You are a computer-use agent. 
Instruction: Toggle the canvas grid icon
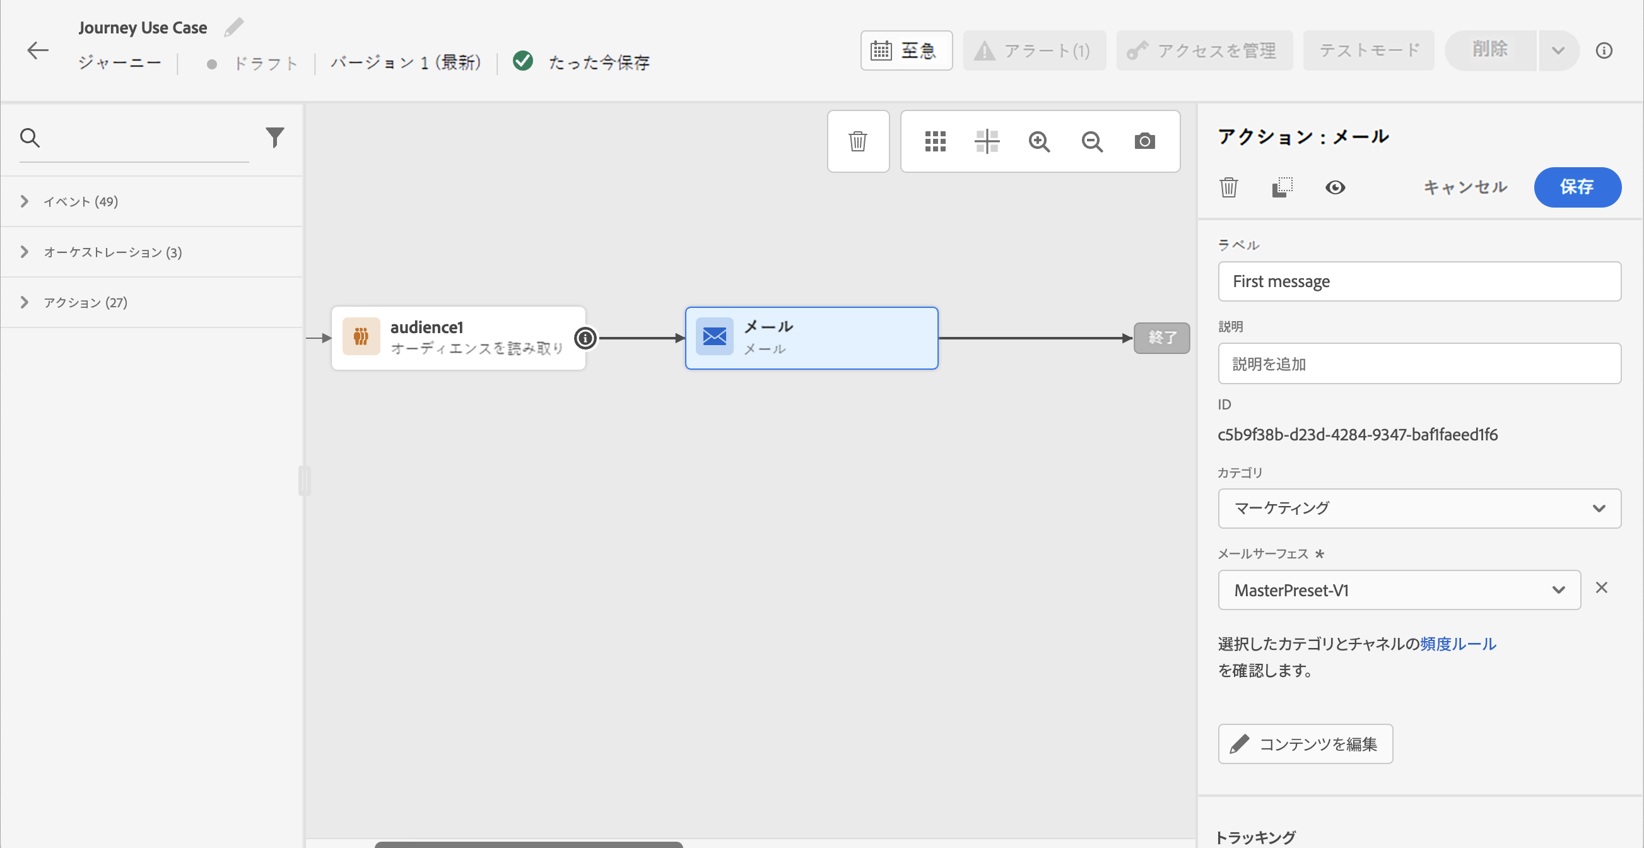click(935, 141)
